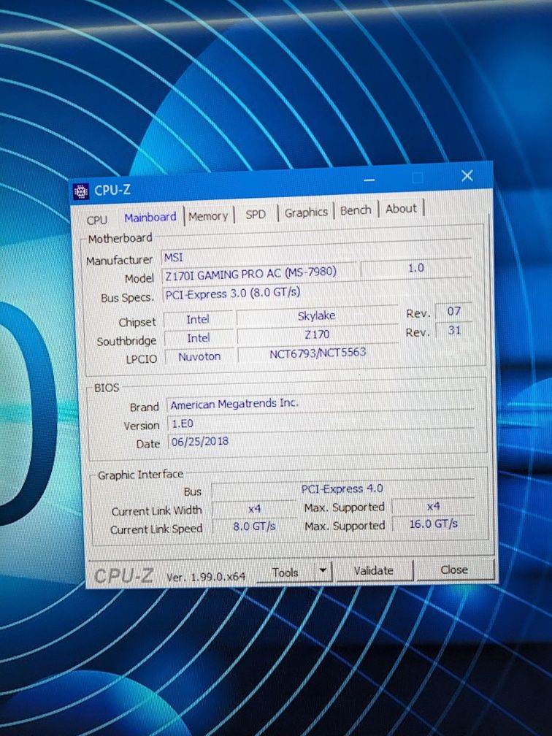Click the Max. Supported x4 width value
This screenshot has width=552, height=736.
pyautogui.click(x=433, y=506)
